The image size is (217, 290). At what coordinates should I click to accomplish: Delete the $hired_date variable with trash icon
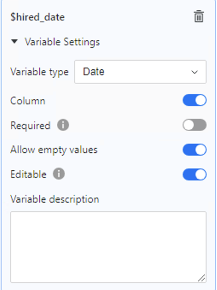click(x=199, y=16)
